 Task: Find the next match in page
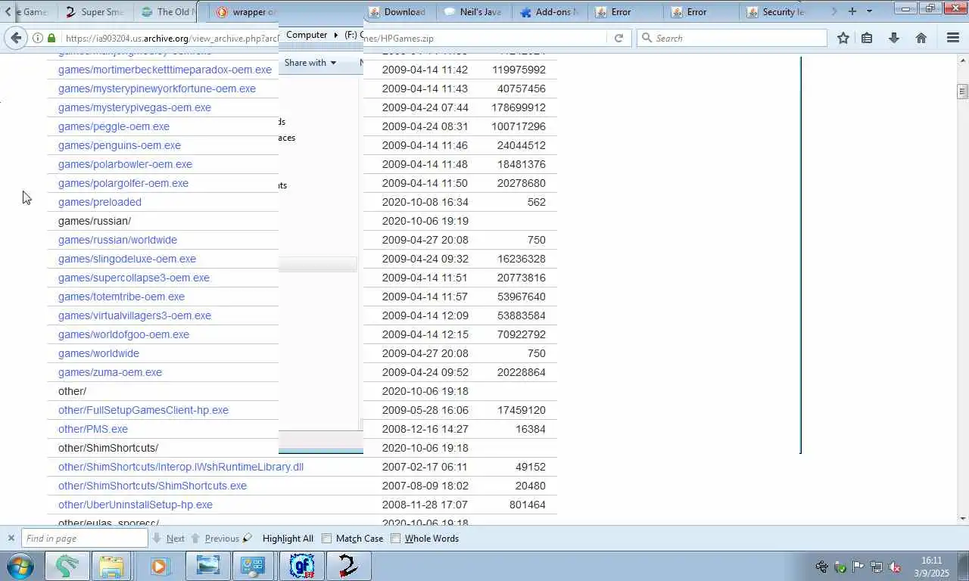tap(169, 539)
